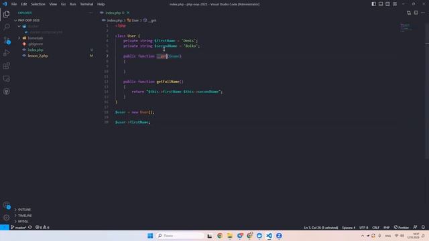The width and height of the screenshot is (429, 241).
Task: Open the Edit menu
Action: (x=24, y=4)
